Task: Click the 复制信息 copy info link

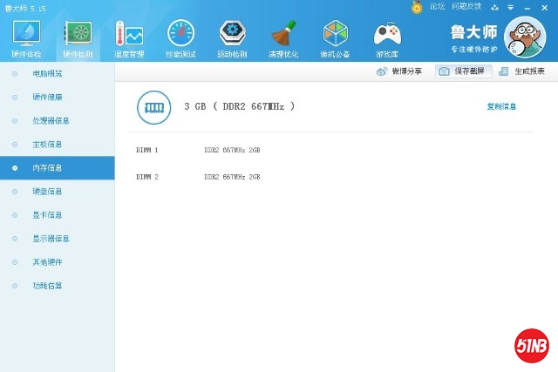Action: (x=501, y=106)
